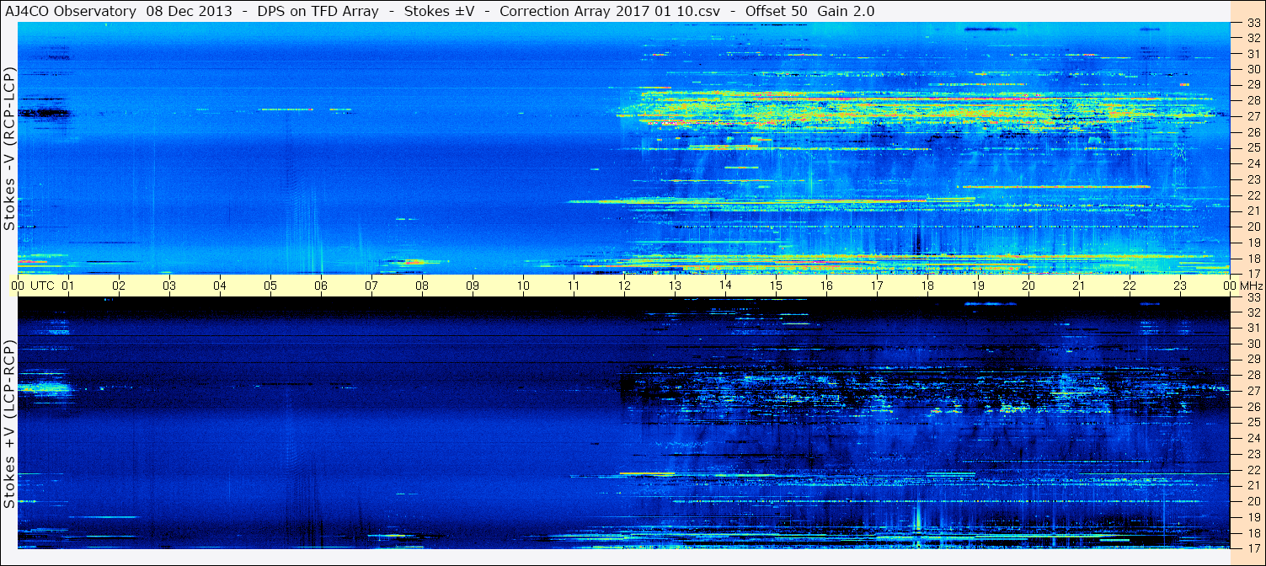Viewport: 1266px width, 566px height.
Task: Select the "08 Dec 2013" date in title
Action: 190,11
